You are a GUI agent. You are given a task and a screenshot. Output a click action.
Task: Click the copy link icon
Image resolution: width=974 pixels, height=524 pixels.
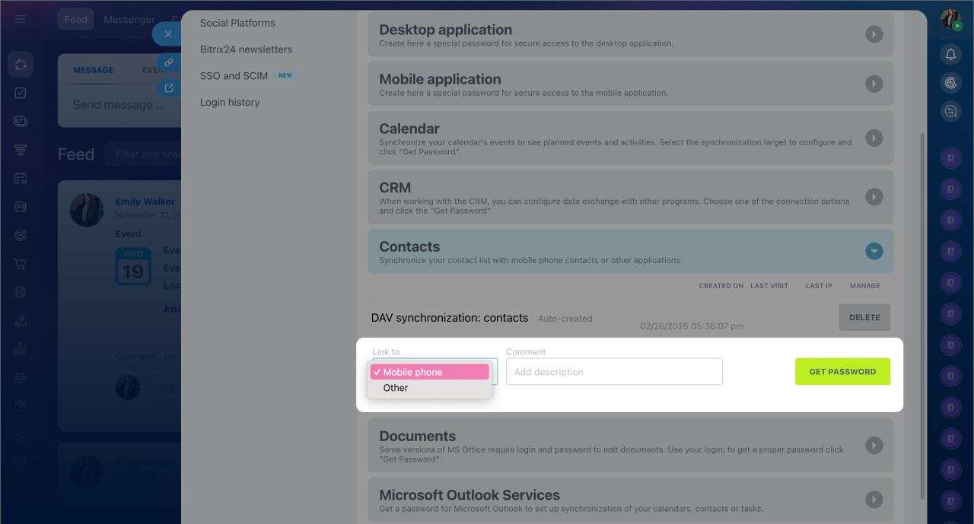click(169, 62)
